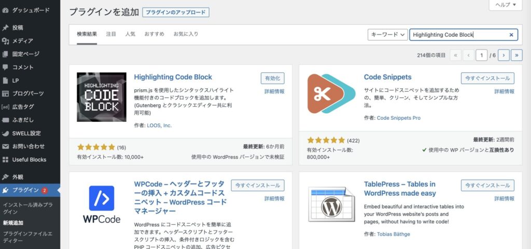Click the Appearance brush icon
Viewport: 531px width, 249px height.
[6, 177]
